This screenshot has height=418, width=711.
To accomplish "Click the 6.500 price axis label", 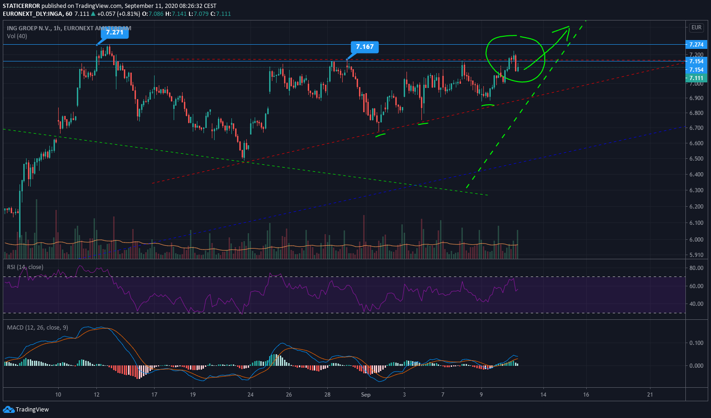I will 697,159.
